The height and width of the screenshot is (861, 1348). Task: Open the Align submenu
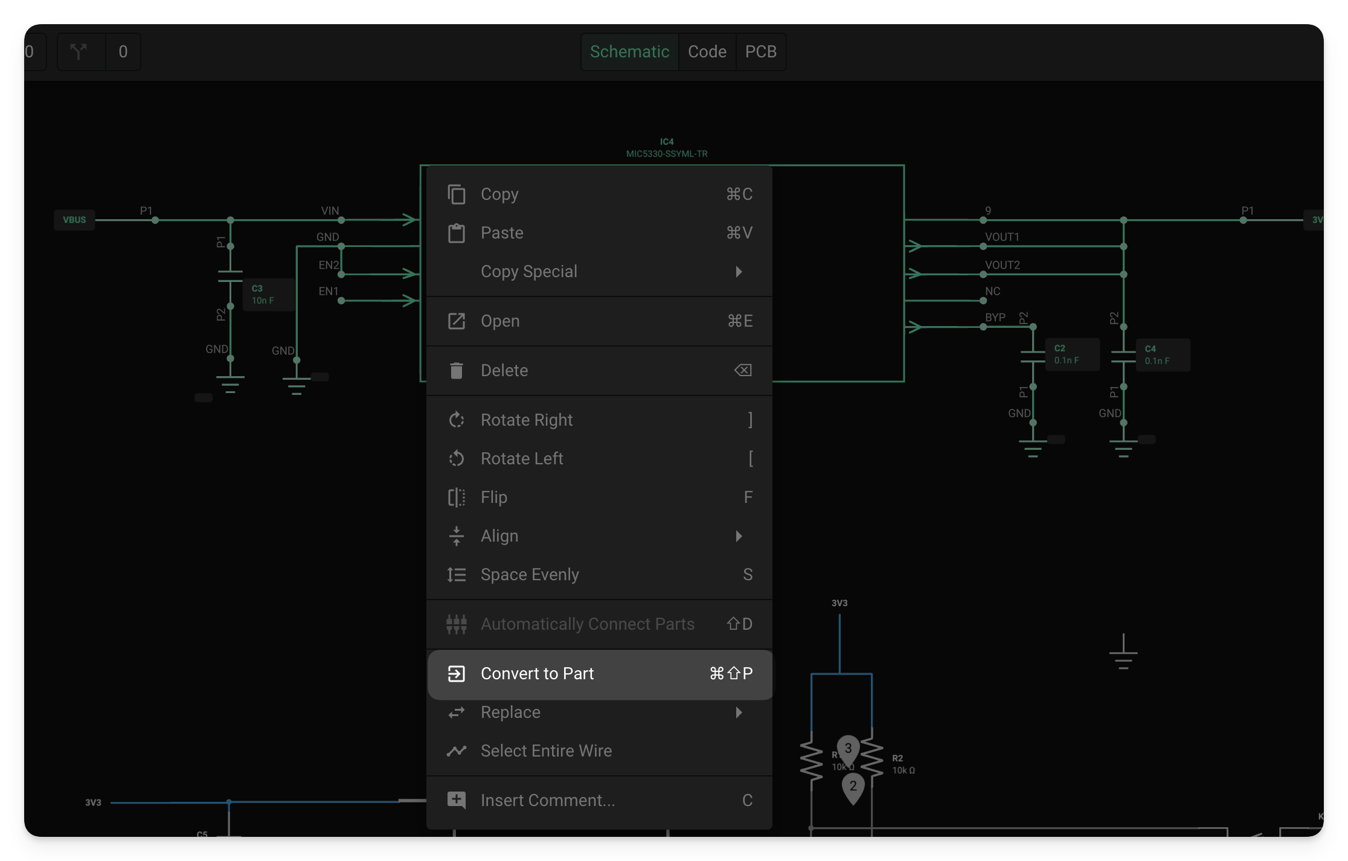[x=739, y=536]
